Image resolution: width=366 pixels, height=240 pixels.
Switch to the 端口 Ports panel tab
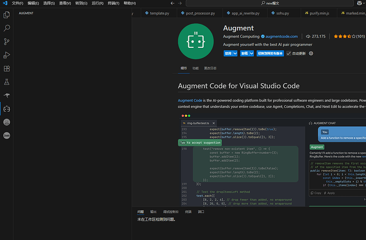pos(201,212)
